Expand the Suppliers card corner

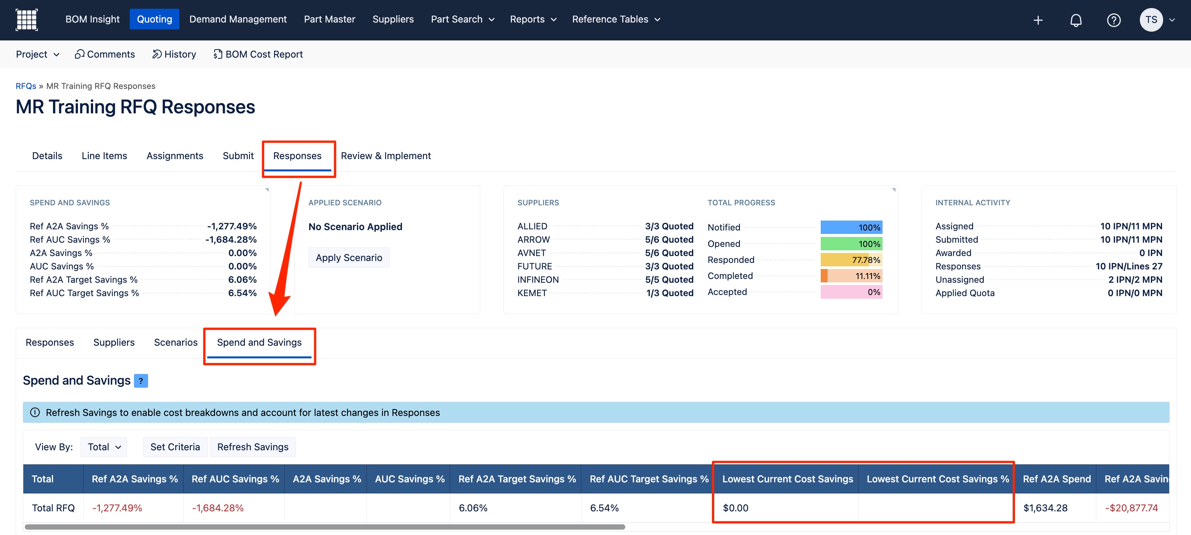coord(893,190)
